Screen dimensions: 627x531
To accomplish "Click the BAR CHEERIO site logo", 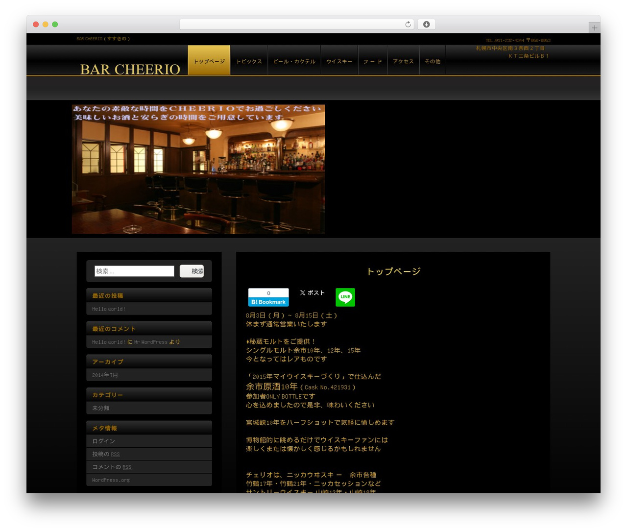I will [x=130, y=69].
